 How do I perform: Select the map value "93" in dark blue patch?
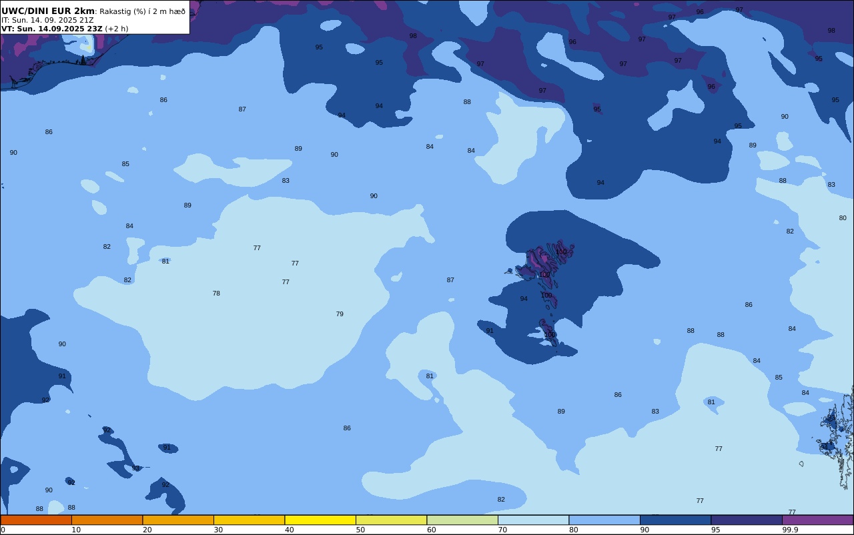[x=135, y=469]
